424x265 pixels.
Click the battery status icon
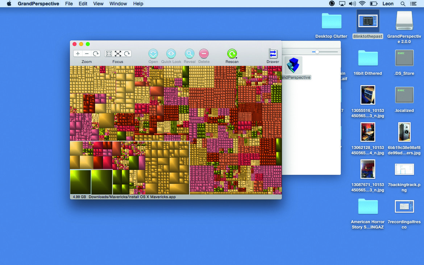click(x=373, y=4)
